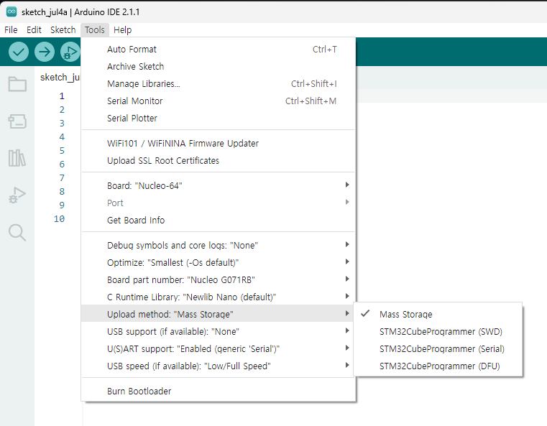The image size is (547, 426).
Task: Click the Upload arrow button
Action: tap(45, 52)
